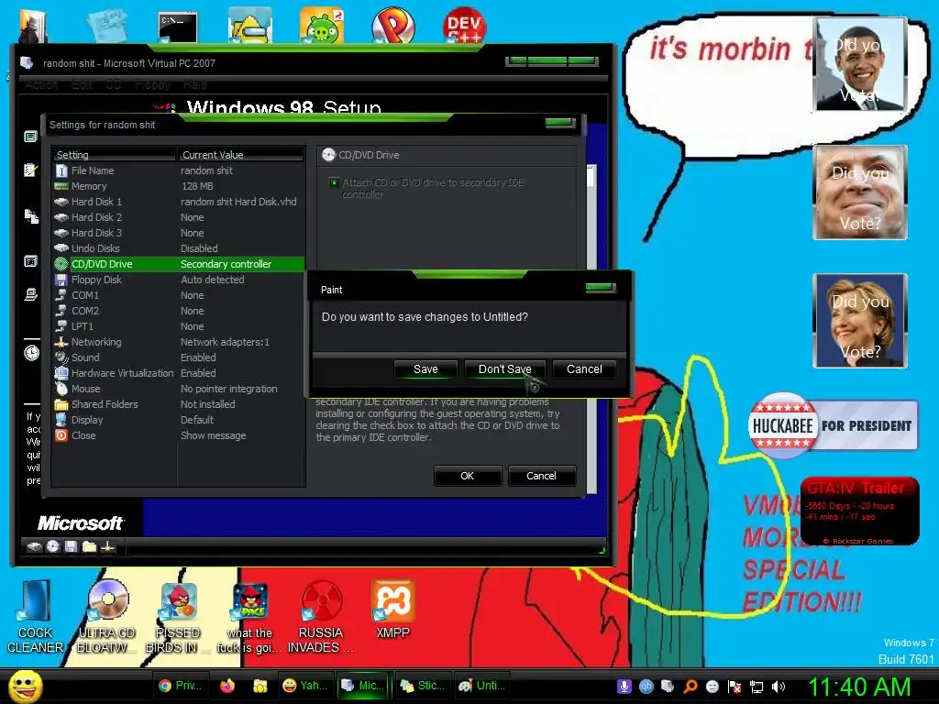Select the COM2 setting row
Viewport: 939px width, 704px height.
pyautogui.click(x=179, y=311)
